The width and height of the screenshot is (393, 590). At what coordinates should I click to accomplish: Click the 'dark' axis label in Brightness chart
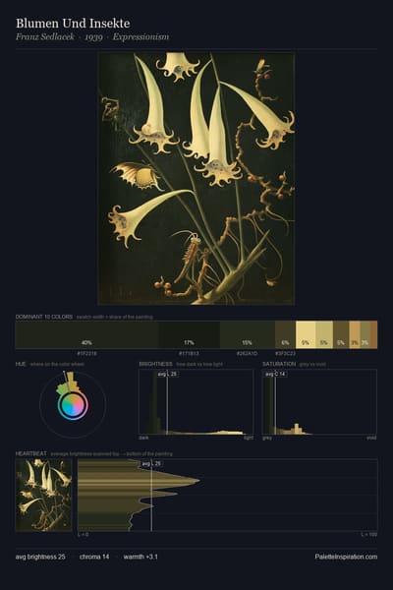coord(143,438)
